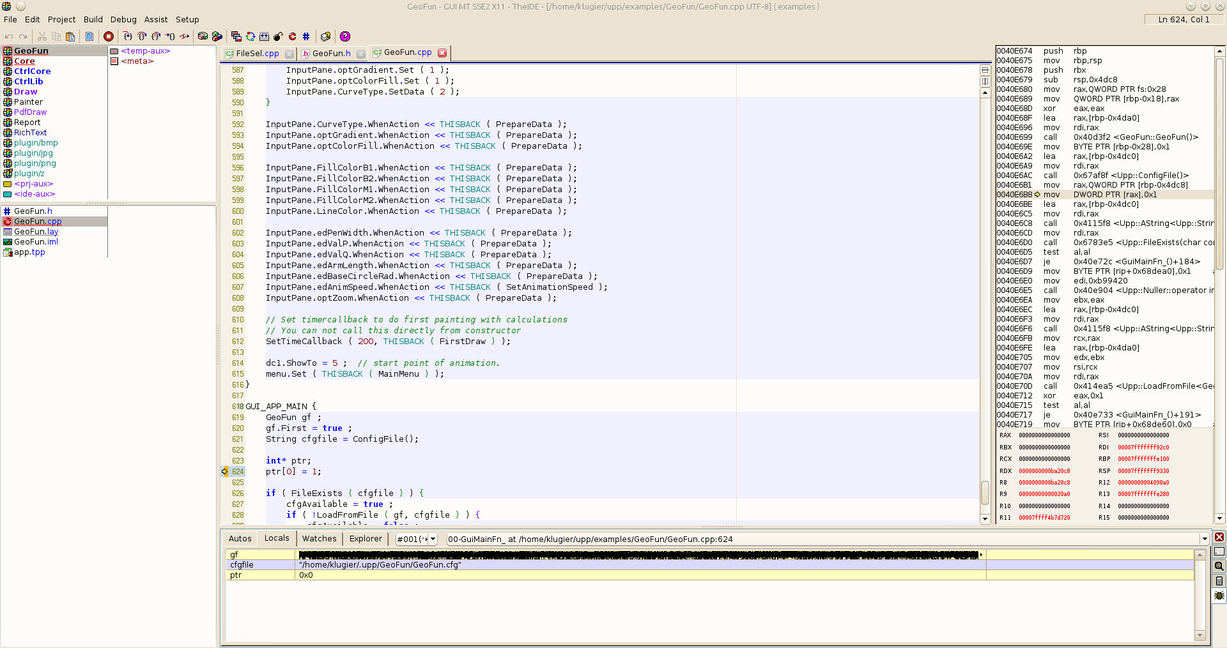Show the debugger panel with bug icon

point(1219,596)
